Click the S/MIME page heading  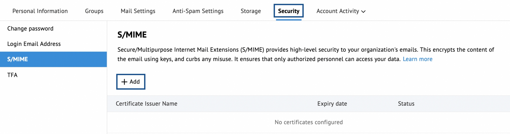click(x=132, y=35)
